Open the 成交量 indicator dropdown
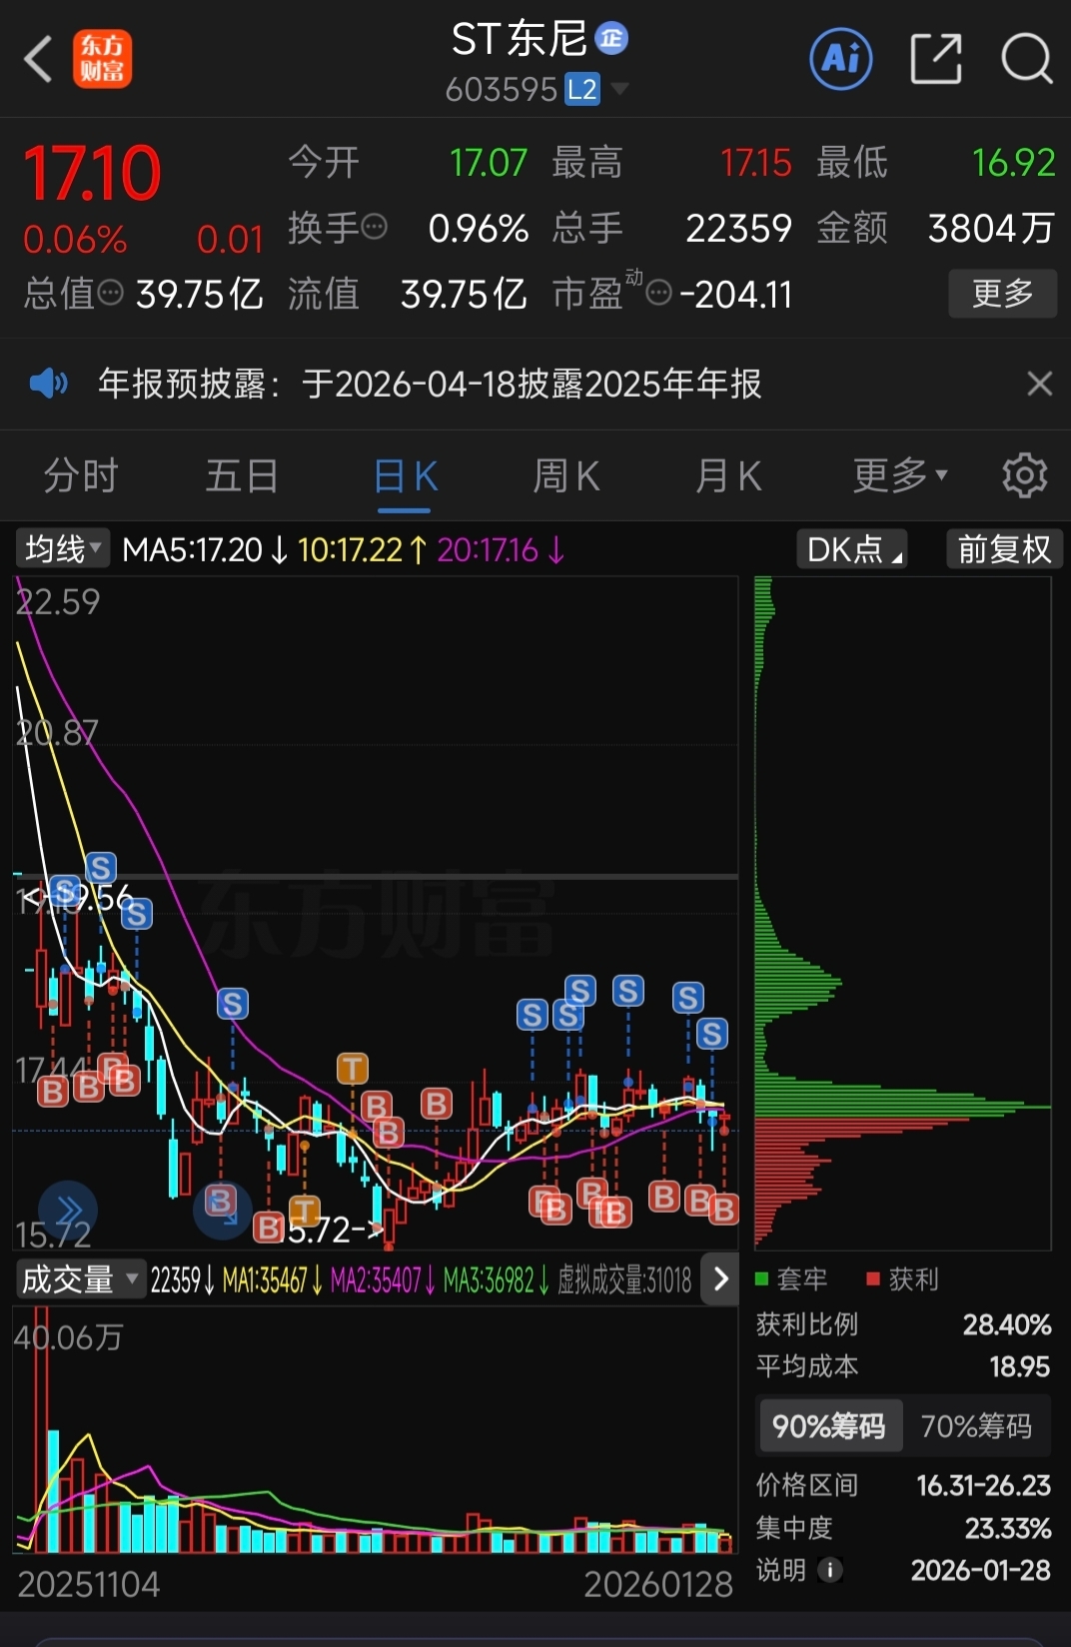This screenshot has height=1647, width=1071. click(x=80, y=1279)
